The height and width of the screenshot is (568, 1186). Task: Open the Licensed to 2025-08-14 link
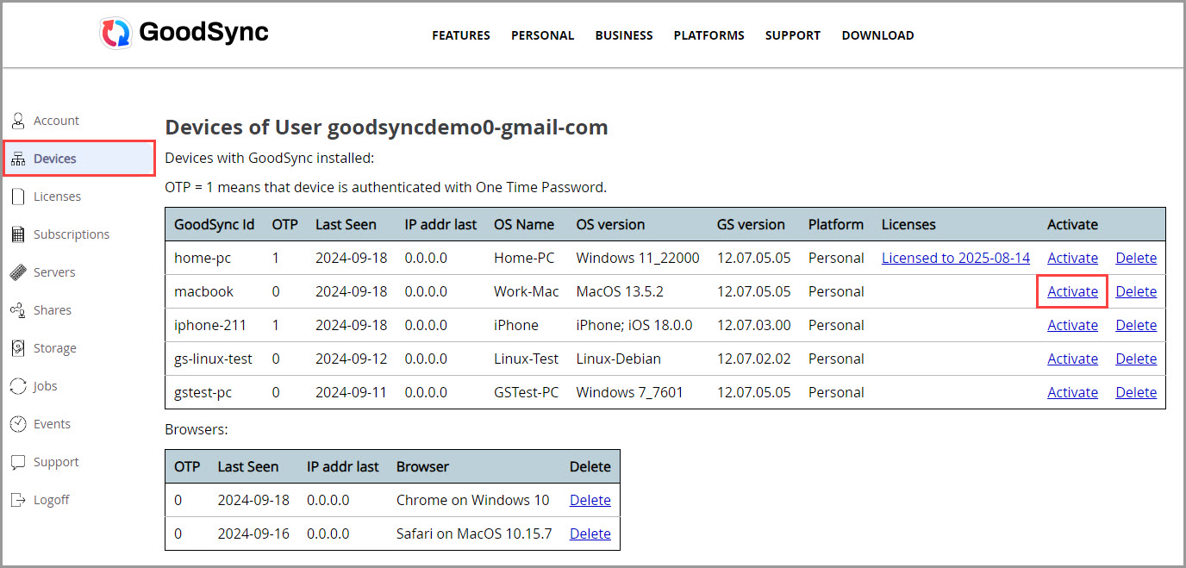(955, 257)
